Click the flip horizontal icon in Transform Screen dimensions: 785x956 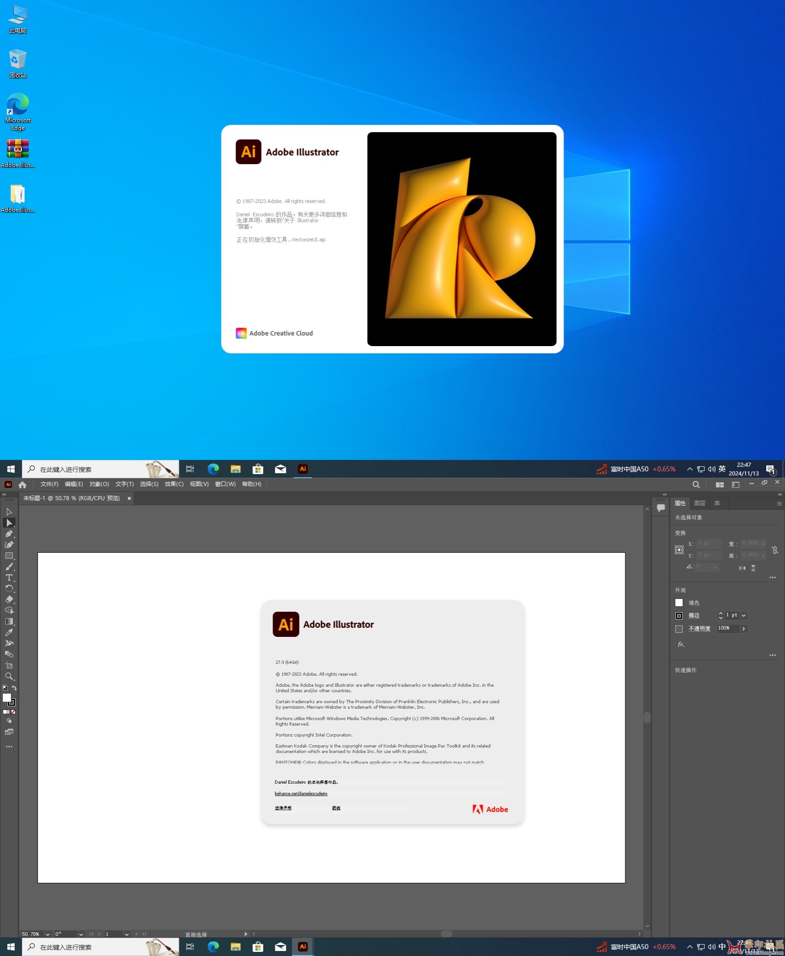(x=742, y=568)
